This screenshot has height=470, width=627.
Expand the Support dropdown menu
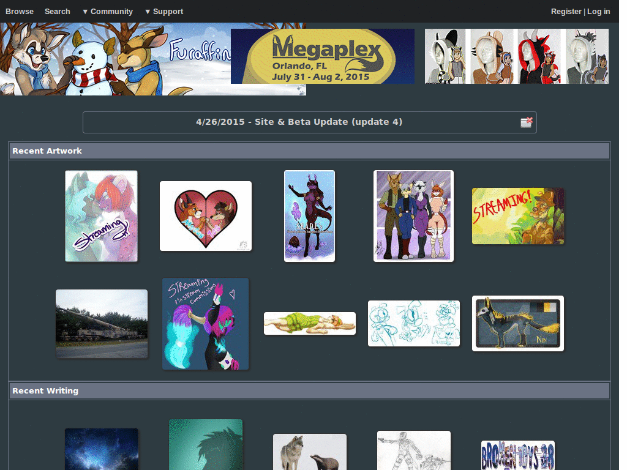click(x=164, y=11)
